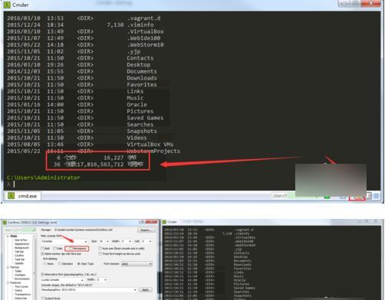This screenshot has width=385, height=300.
Task: Open Environment settings page
Action: 22,279
